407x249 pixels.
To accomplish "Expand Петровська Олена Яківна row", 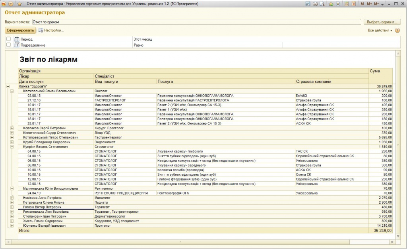I will point(12,202).
